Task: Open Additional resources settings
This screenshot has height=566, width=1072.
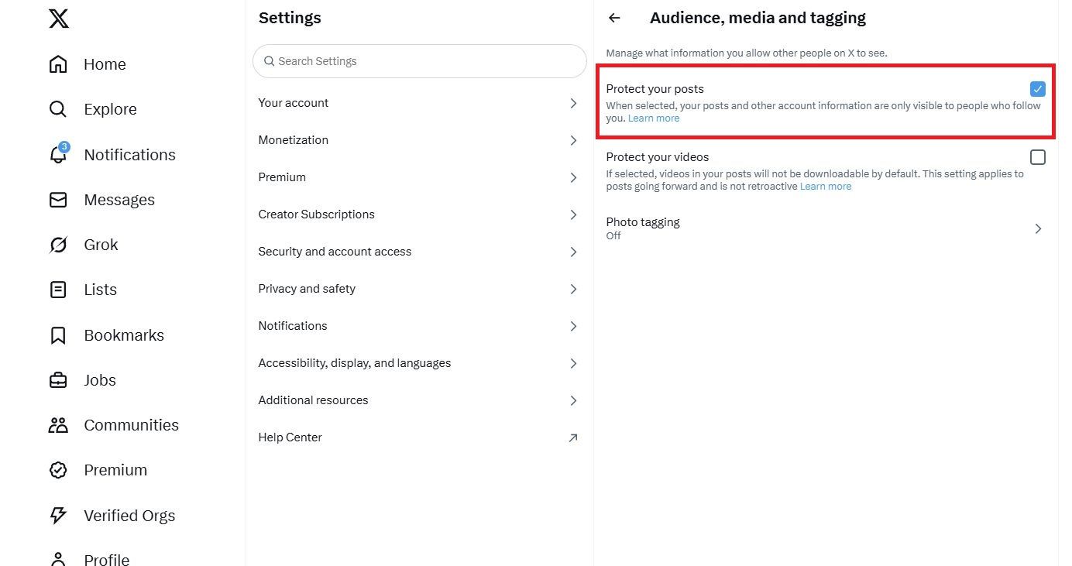Action: [420, 400]
